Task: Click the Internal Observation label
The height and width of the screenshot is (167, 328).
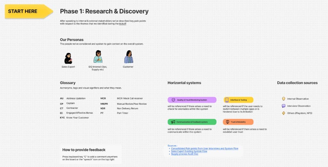Action: click(x=298, y=99)
